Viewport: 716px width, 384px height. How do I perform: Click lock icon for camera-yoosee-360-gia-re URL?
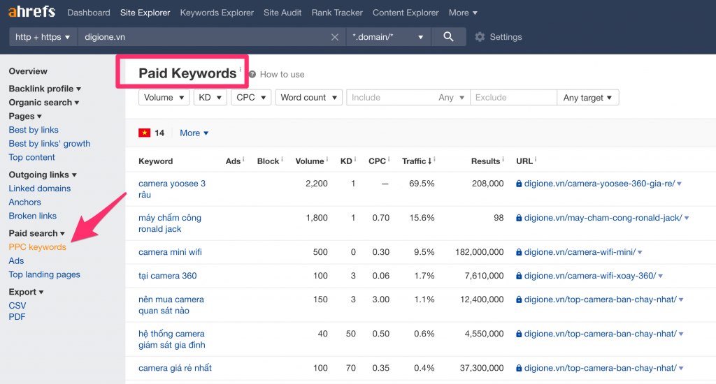pyautogui.click(x=519, y=184)
